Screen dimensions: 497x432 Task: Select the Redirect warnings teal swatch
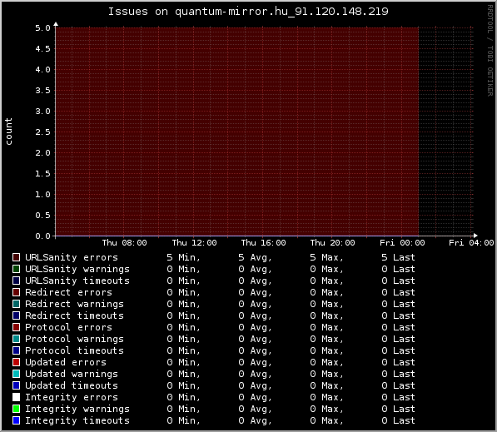pyautogui.click(x=16, y=304)
